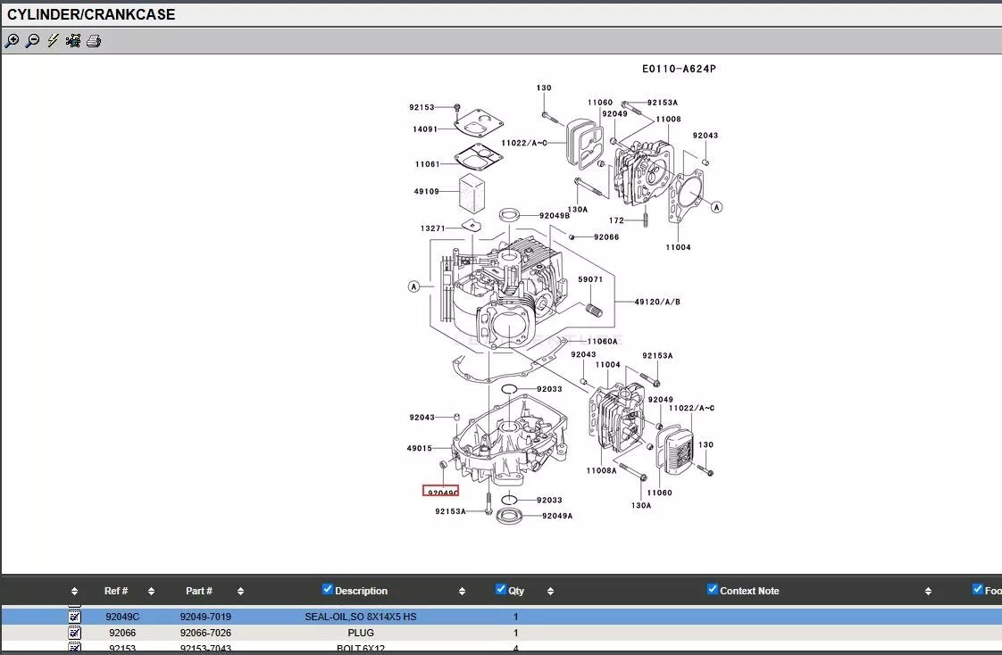Select the PLUG row in parts table

coord(361,633)
